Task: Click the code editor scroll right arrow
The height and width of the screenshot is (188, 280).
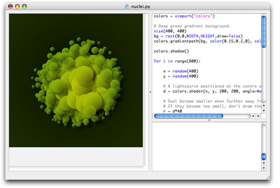Action: (258, 116)
